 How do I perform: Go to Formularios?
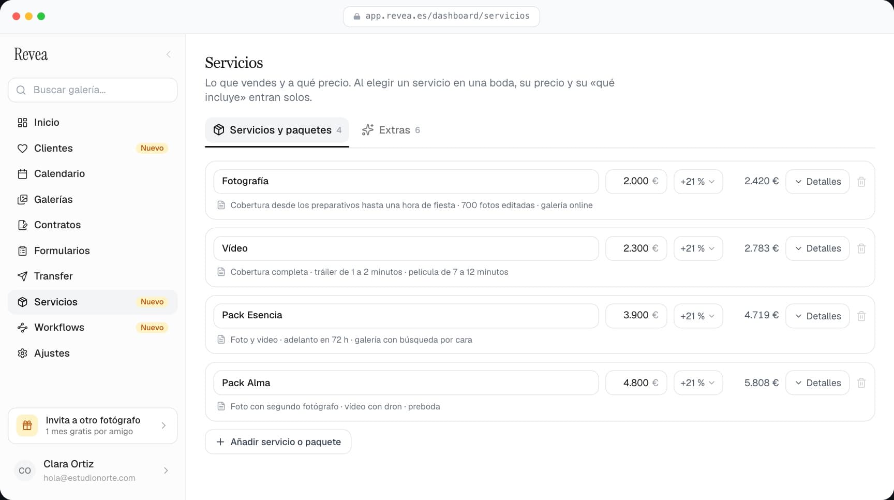point(93,251)
